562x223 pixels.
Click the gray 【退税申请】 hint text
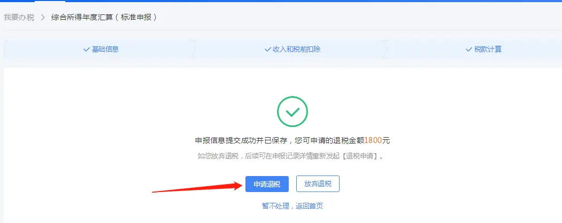tap(359, 156)
